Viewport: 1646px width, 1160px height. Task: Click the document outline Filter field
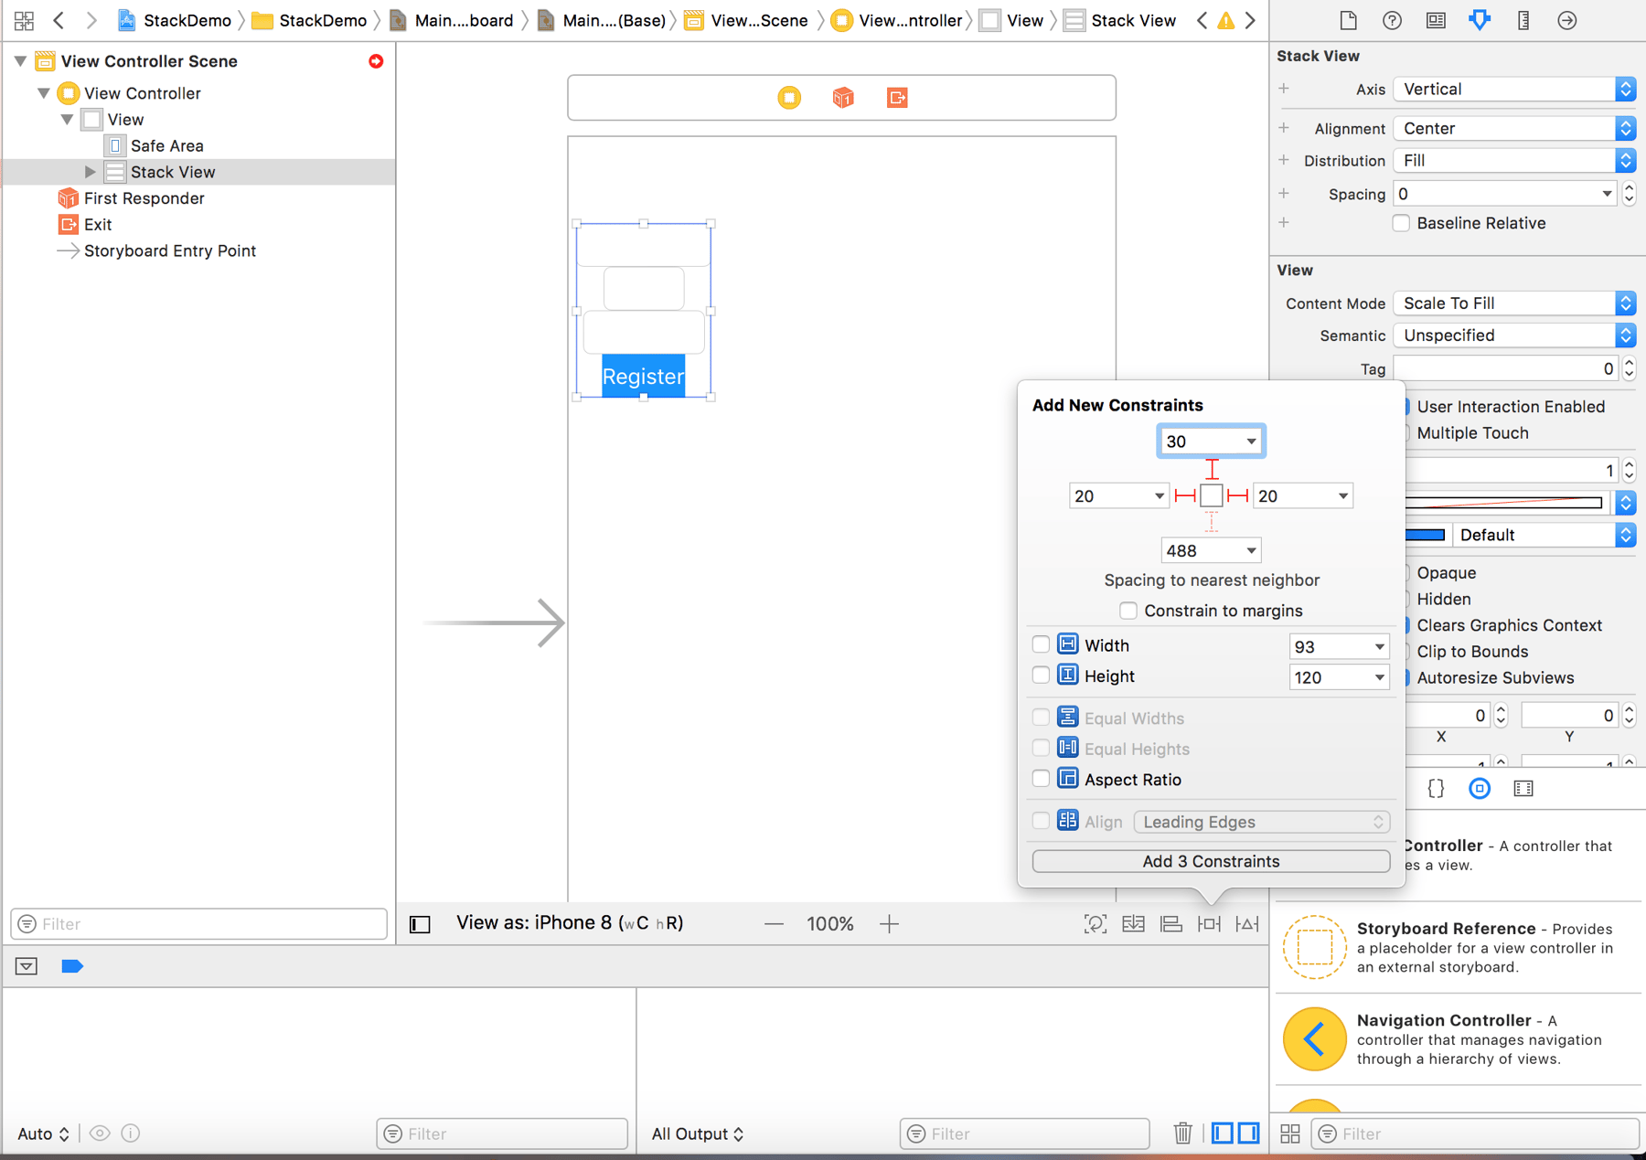point(198,923)
